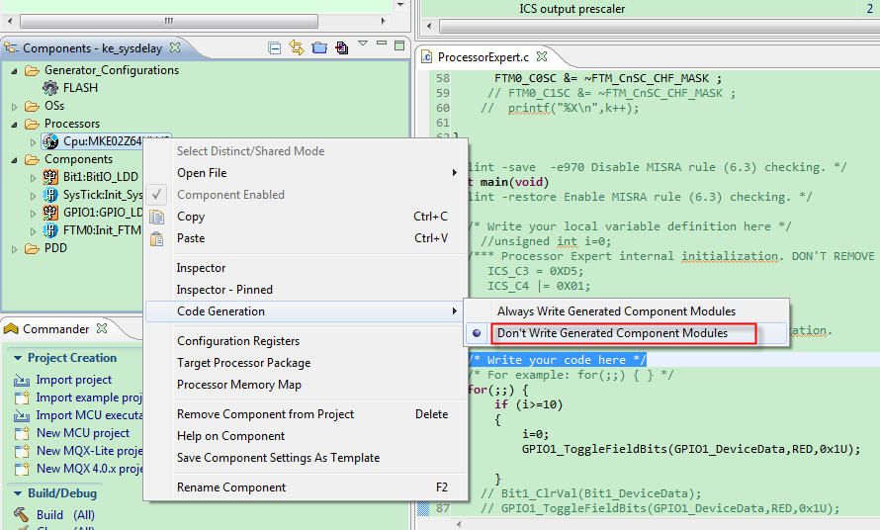Viewport: 880px width, 530px height.
Task: Click the FTM0:Init_FTM component icon
Action: pos(50,230)
